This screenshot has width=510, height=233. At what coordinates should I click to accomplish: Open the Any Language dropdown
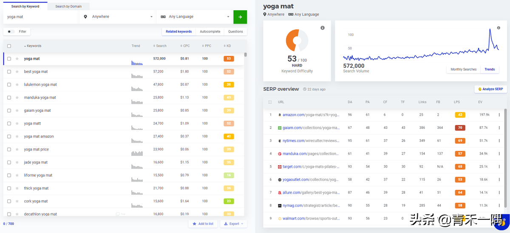pyautogui.click(x=195, y=17)
